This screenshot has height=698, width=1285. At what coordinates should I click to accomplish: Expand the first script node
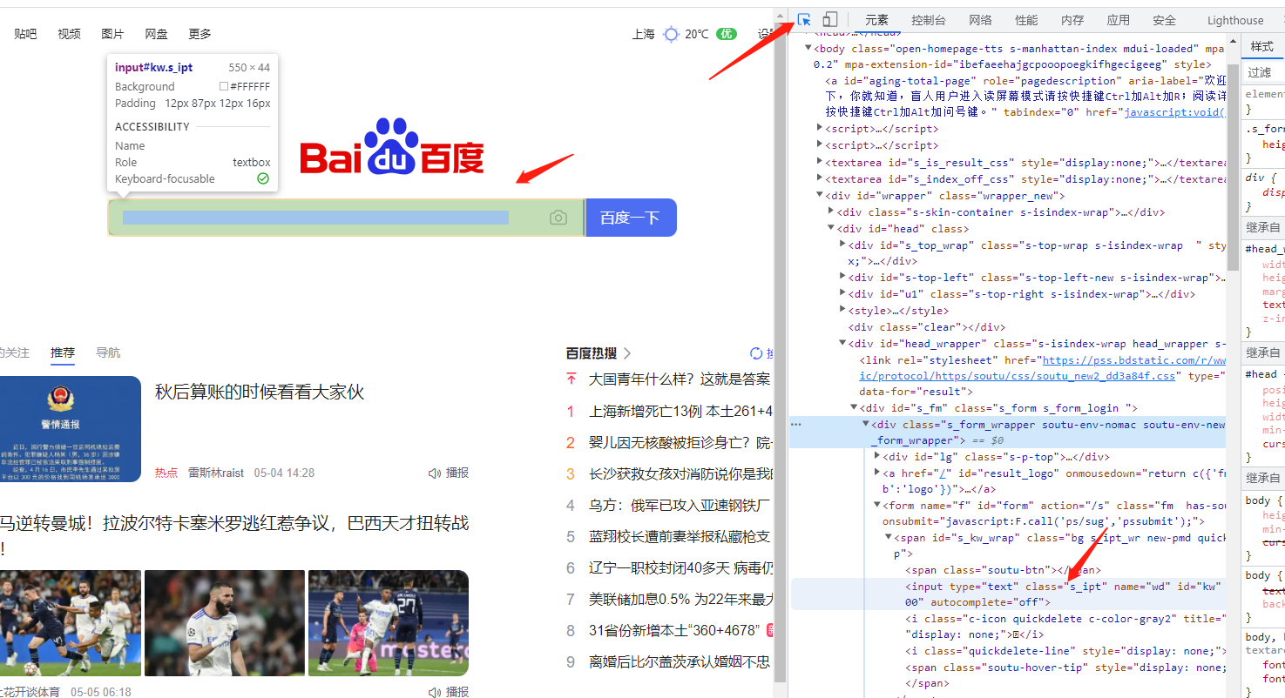pyautogui.click(x=819, y=128)
